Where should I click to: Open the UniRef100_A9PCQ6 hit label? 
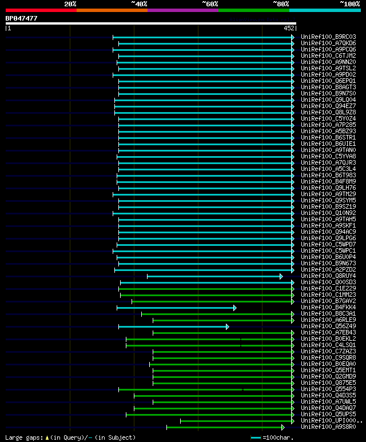pos(328,49)
